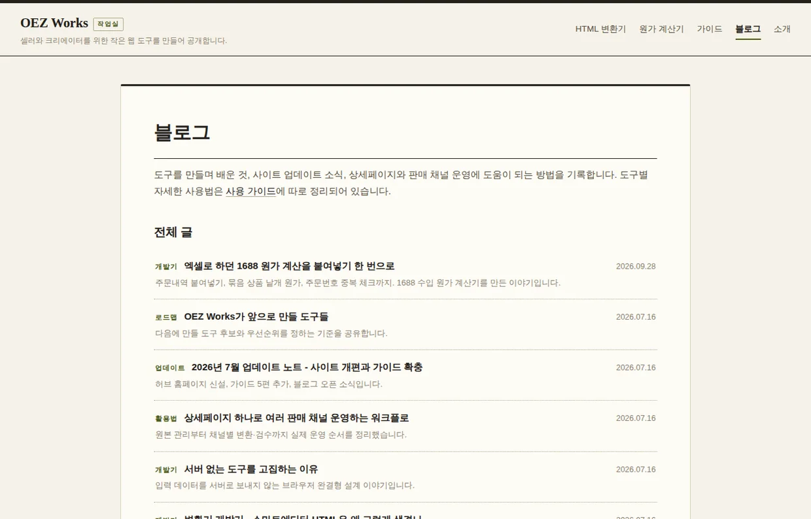Screen dimensions: 811x519
Task: Click the 로드맵 category tag
Action: pyautogui.click(x=166, y=317)
